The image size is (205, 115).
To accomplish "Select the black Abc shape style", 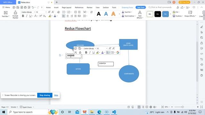I will 158,14.
